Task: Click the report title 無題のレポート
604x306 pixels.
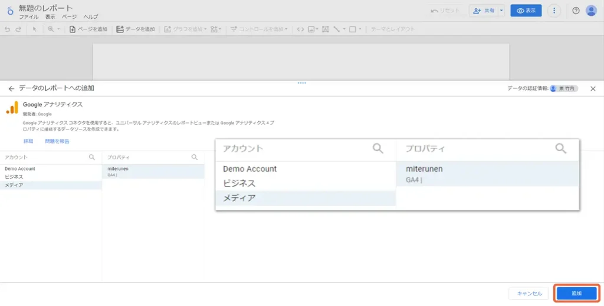Action: pyautogui.click(x=45, y=8)
